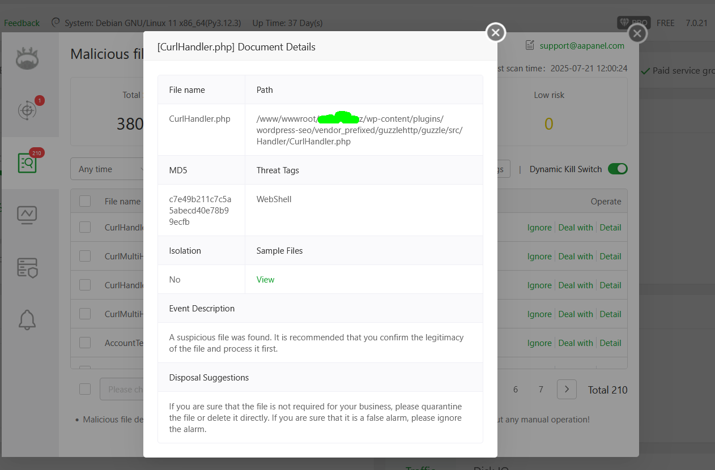Click the View sample files link
This screenshot has width=715, height=470.
[x=265, y=280]
